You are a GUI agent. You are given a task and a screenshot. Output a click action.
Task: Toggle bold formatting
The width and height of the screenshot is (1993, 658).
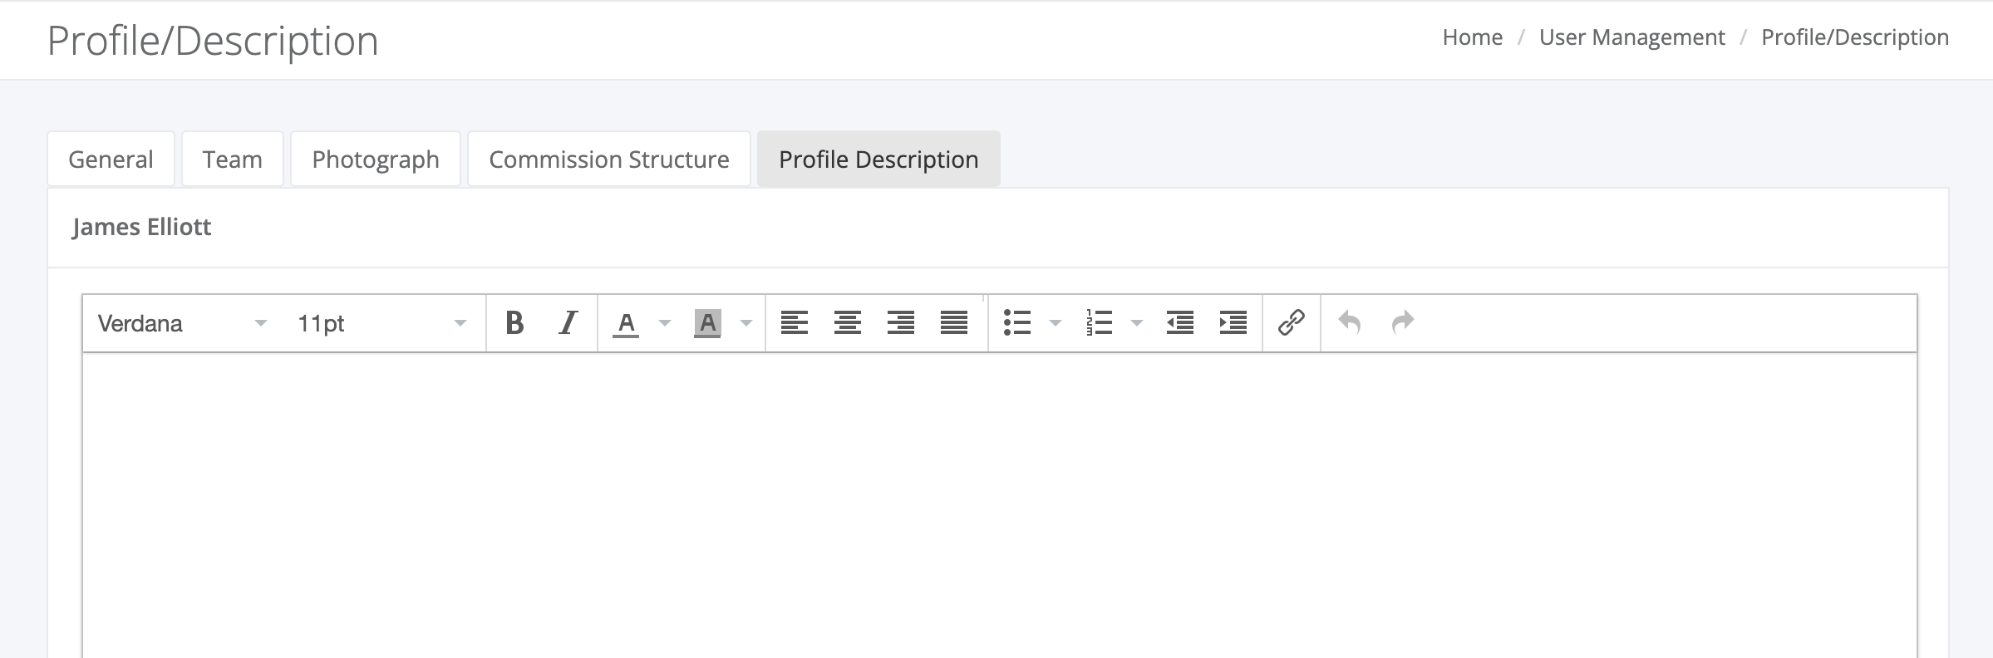514,322
